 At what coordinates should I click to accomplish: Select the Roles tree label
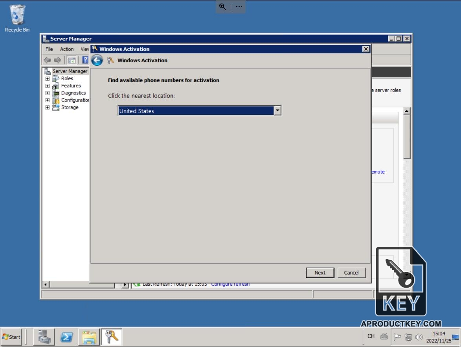67,79
